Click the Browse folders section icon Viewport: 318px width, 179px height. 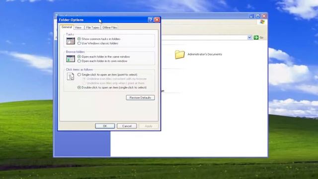tap(71, 59)
